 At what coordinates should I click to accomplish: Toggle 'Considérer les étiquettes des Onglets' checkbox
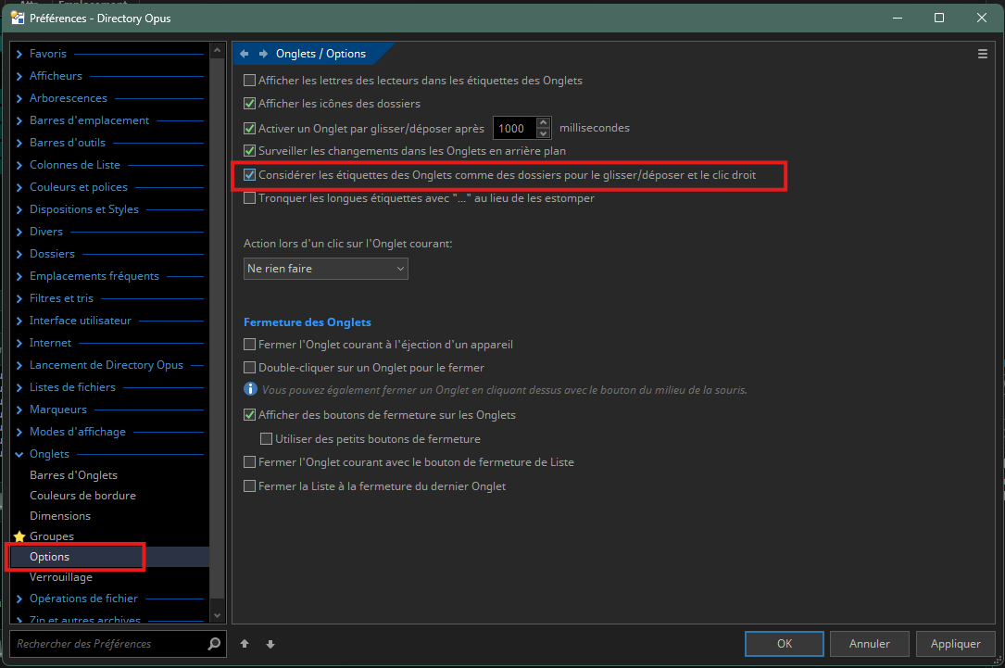[x=250, y=175]
